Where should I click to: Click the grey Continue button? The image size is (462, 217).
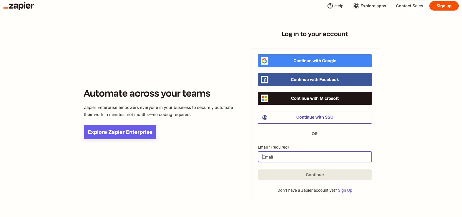click(315, 175)
